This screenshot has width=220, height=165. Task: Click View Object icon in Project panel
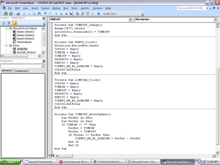click(x=9, y=23)
